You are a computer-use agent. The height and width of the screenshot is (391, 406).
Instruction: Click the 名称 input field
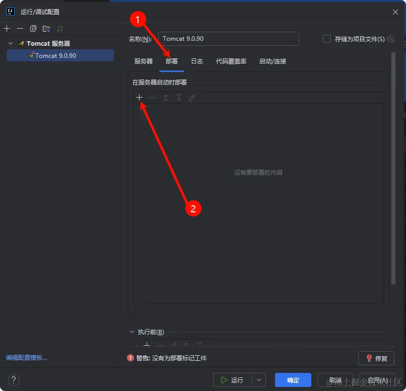228,39
